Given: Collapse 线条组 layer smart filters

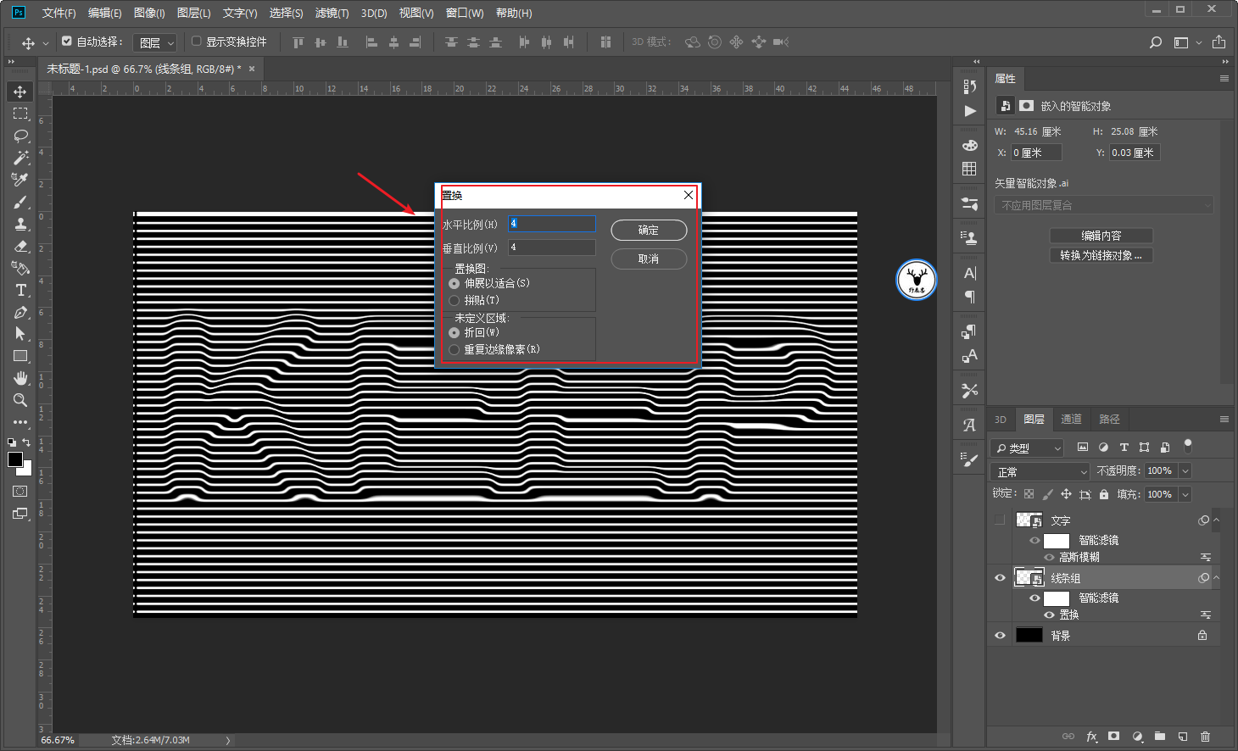Looking at the screenshot, I should click(1216, 577).
